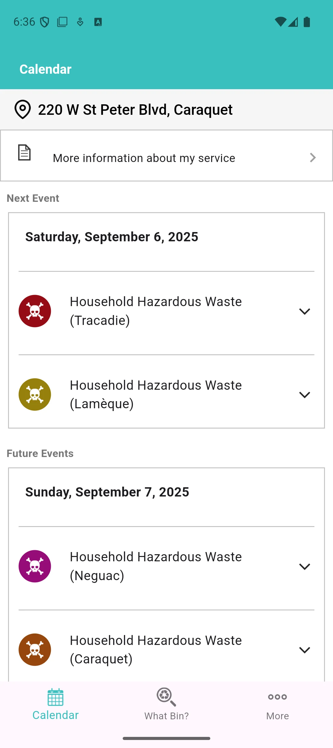Tap the What Bin? magnifier icon

[x=166, y=697]
